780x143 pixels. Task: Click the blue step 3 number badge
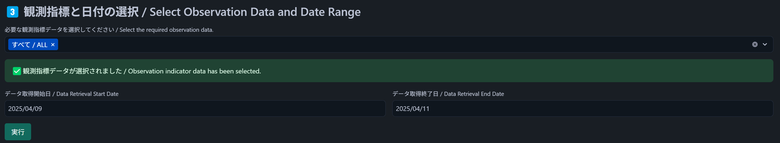point(12,12)
